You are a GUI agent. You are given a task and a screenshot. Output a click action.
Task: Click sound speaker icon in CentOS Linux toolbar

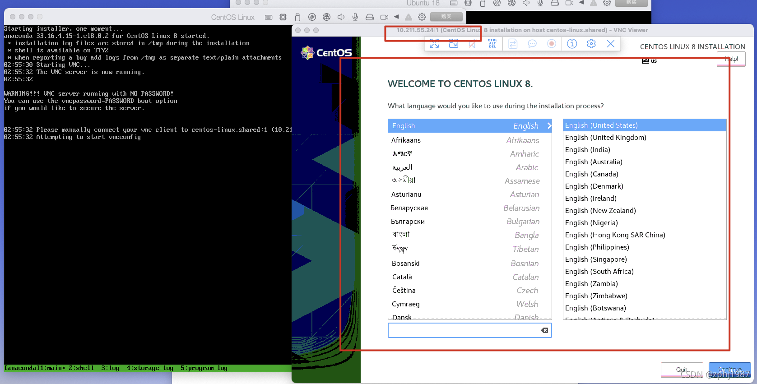click(341, 17)
